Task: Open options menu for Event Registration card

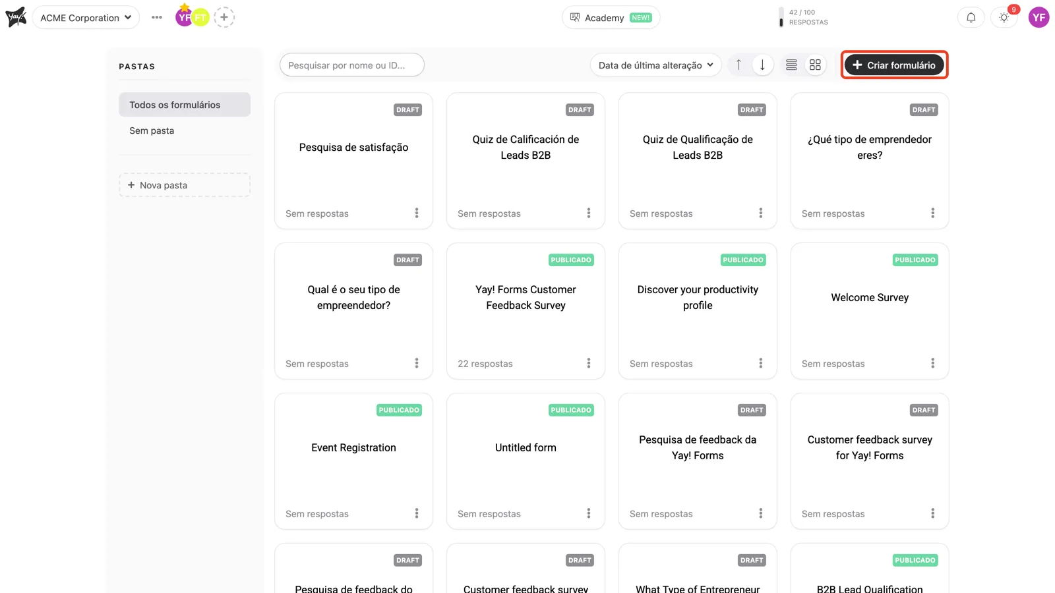Action: pos(417,513)
